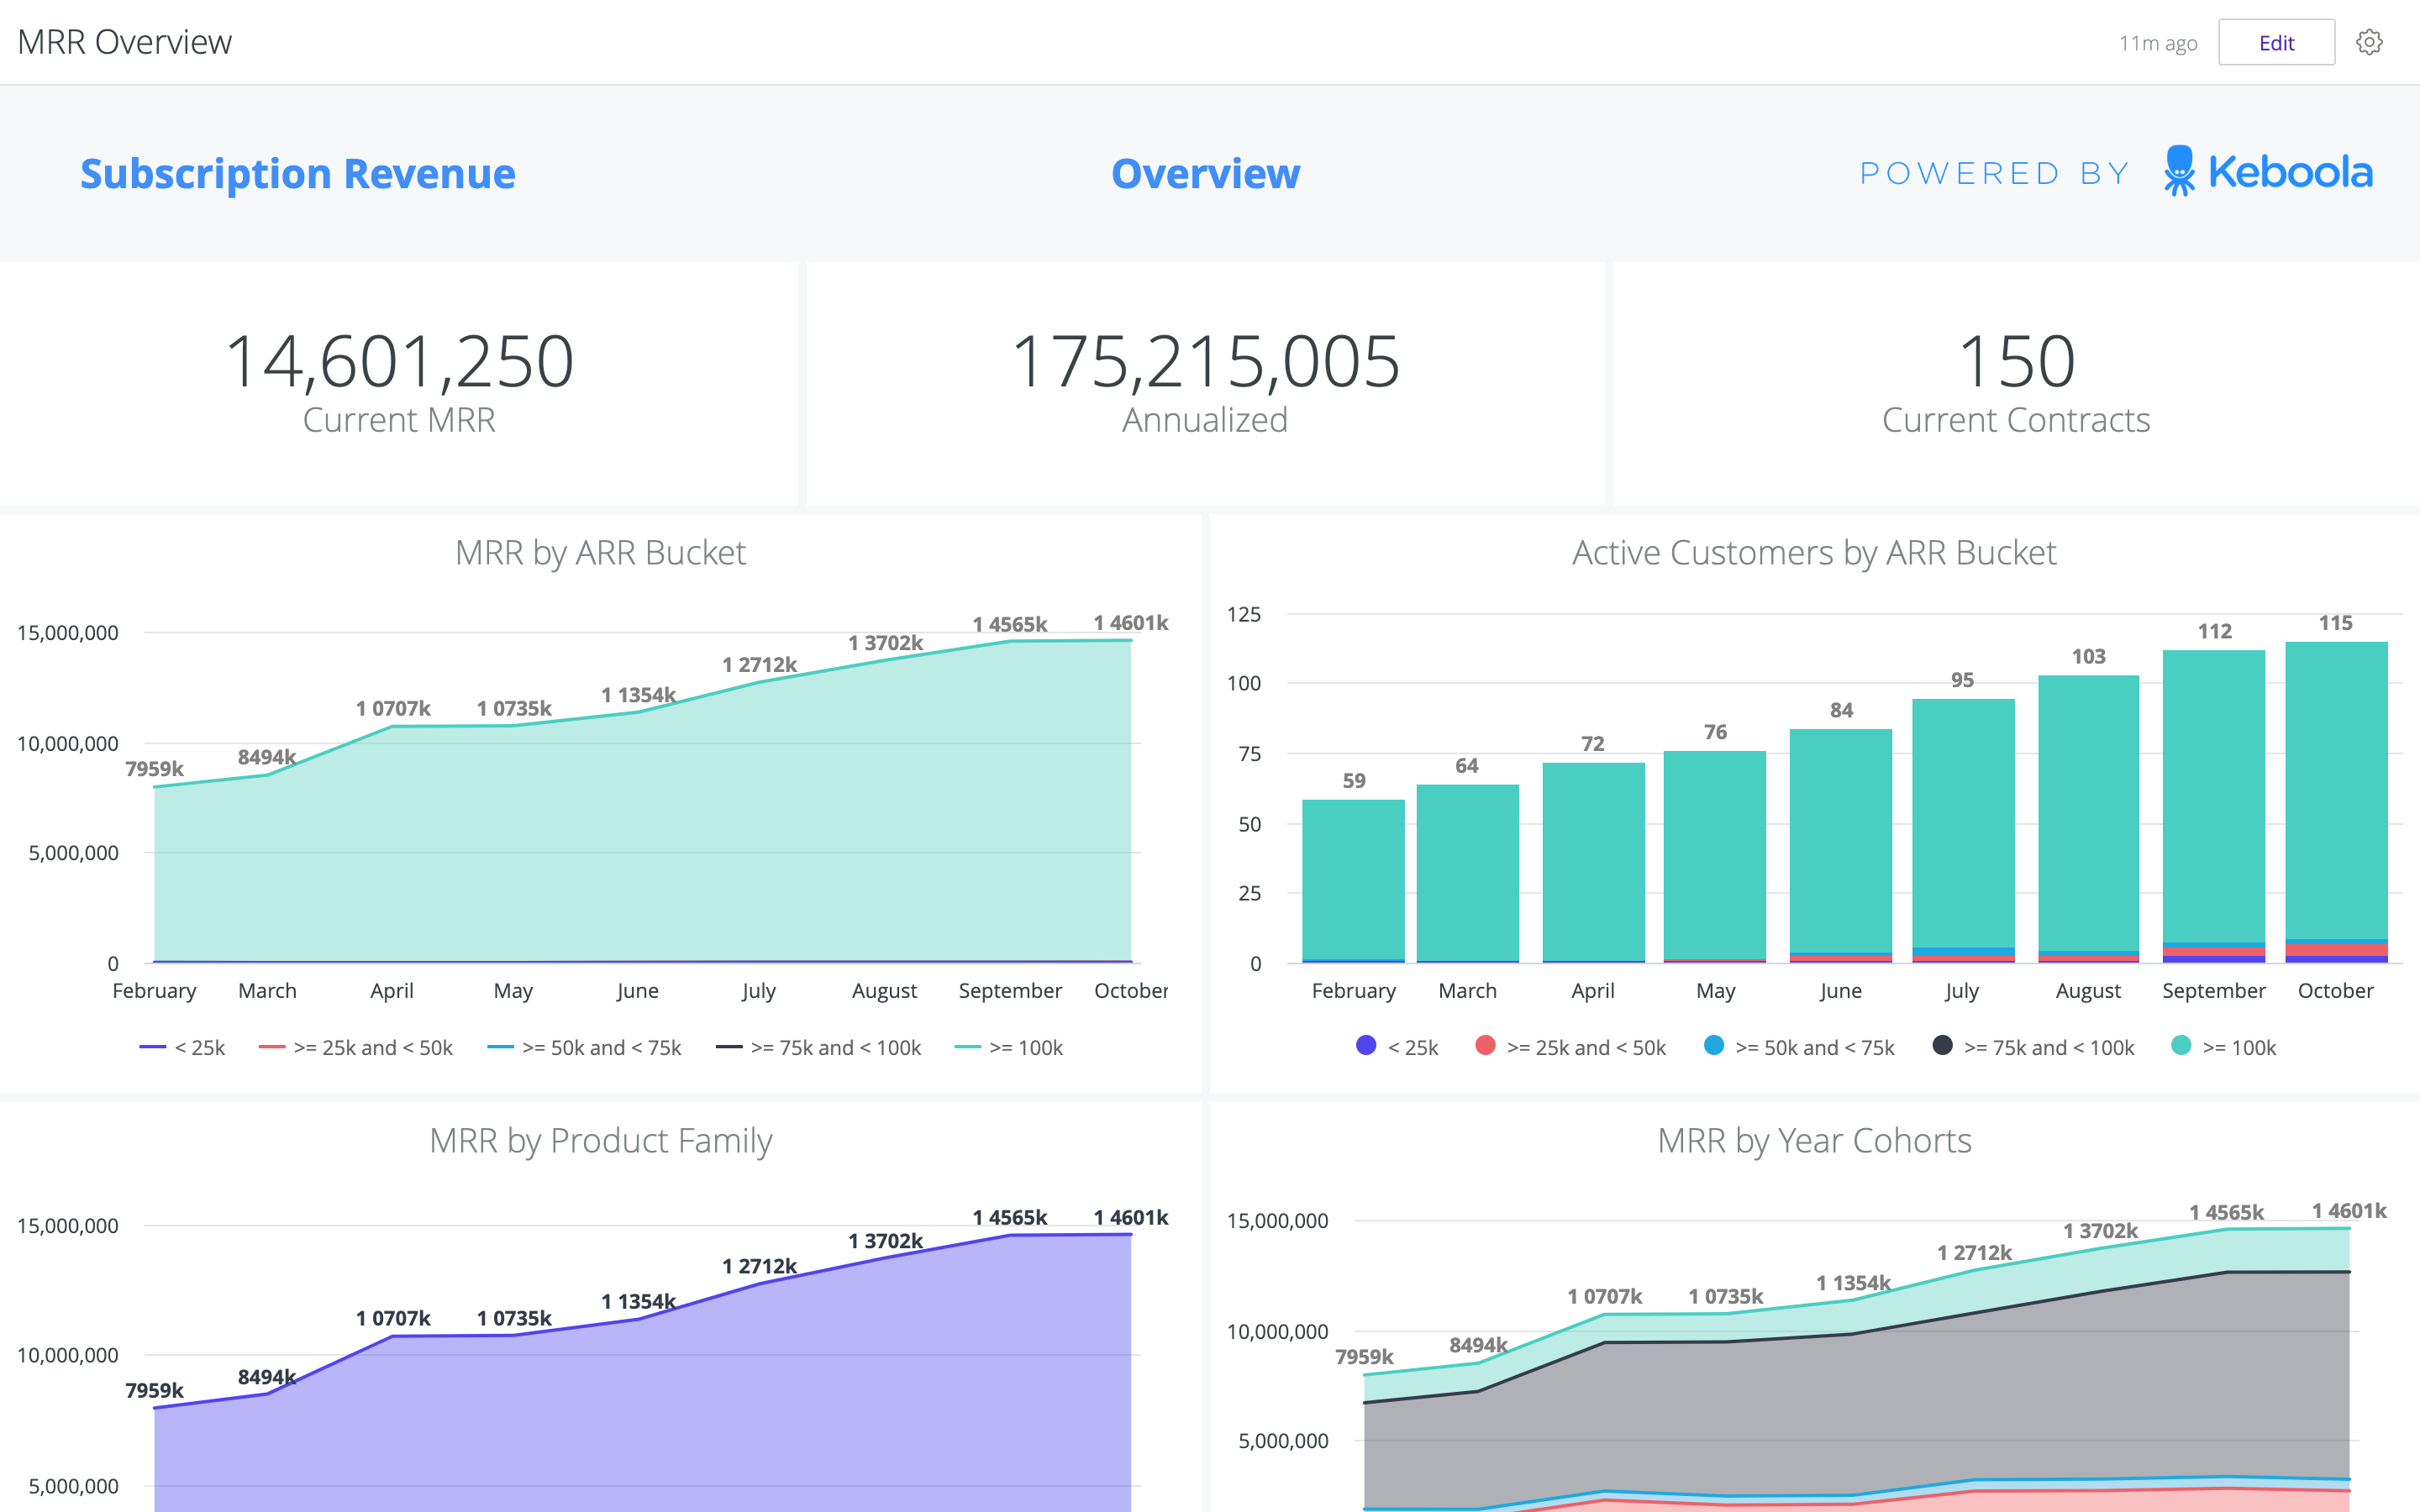This screenshot has width=2420, height=1512.
Task: Toggle '>= 25k and < 50k' legend in Active Customers chart
Action: point(1571,1047)
